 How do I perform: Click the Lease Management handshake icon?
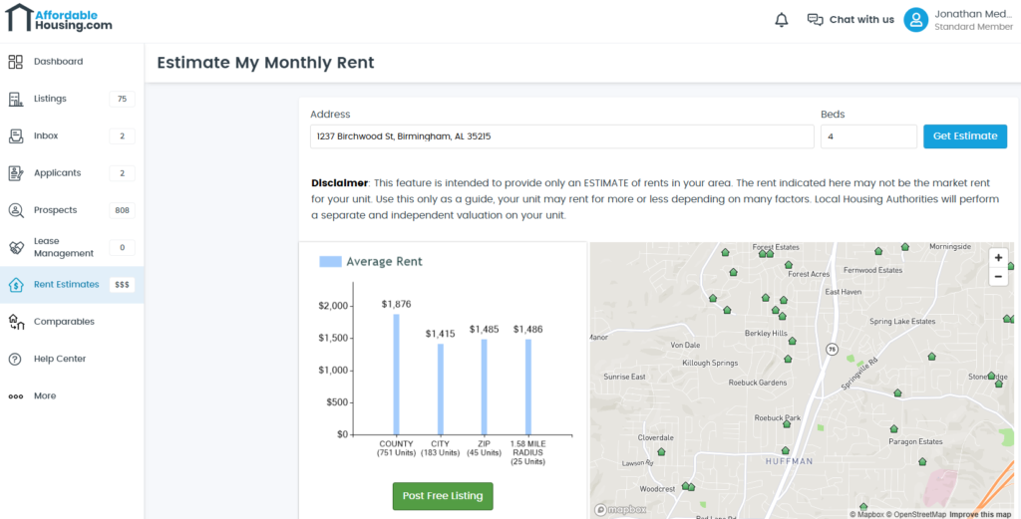coord(16,247)
